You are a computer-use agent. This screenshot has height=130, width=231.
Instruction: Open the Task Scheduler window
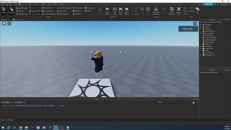tap(47, 11)
